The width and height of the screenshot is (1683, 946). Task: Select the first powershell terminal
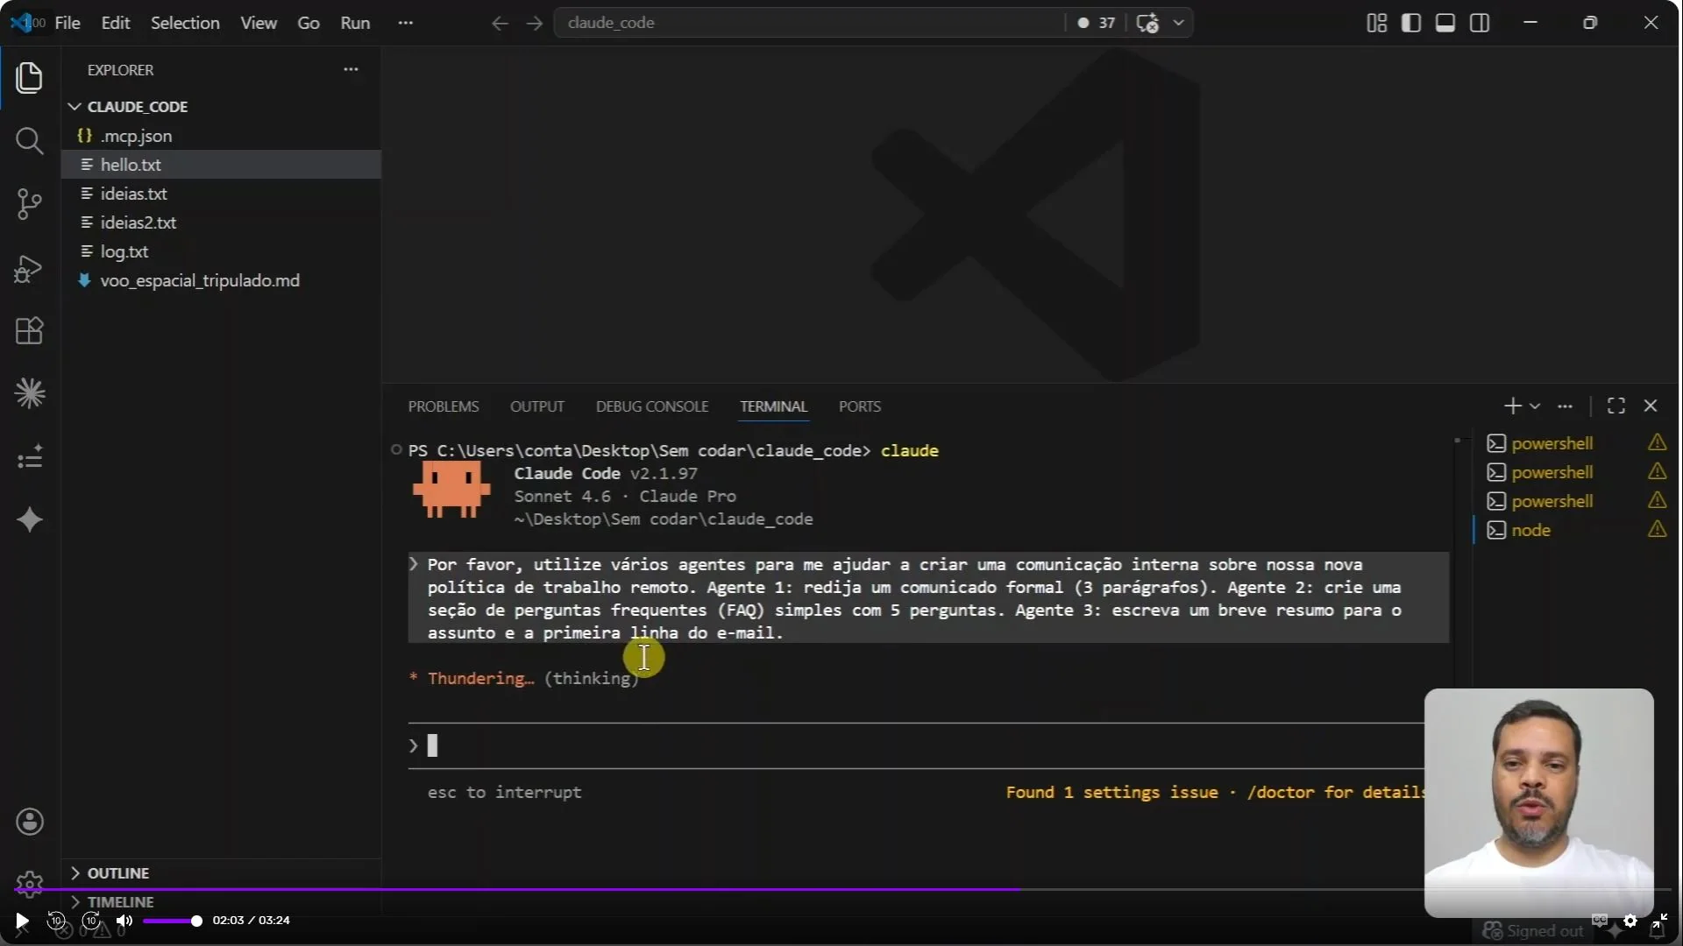coord(1574,443)
